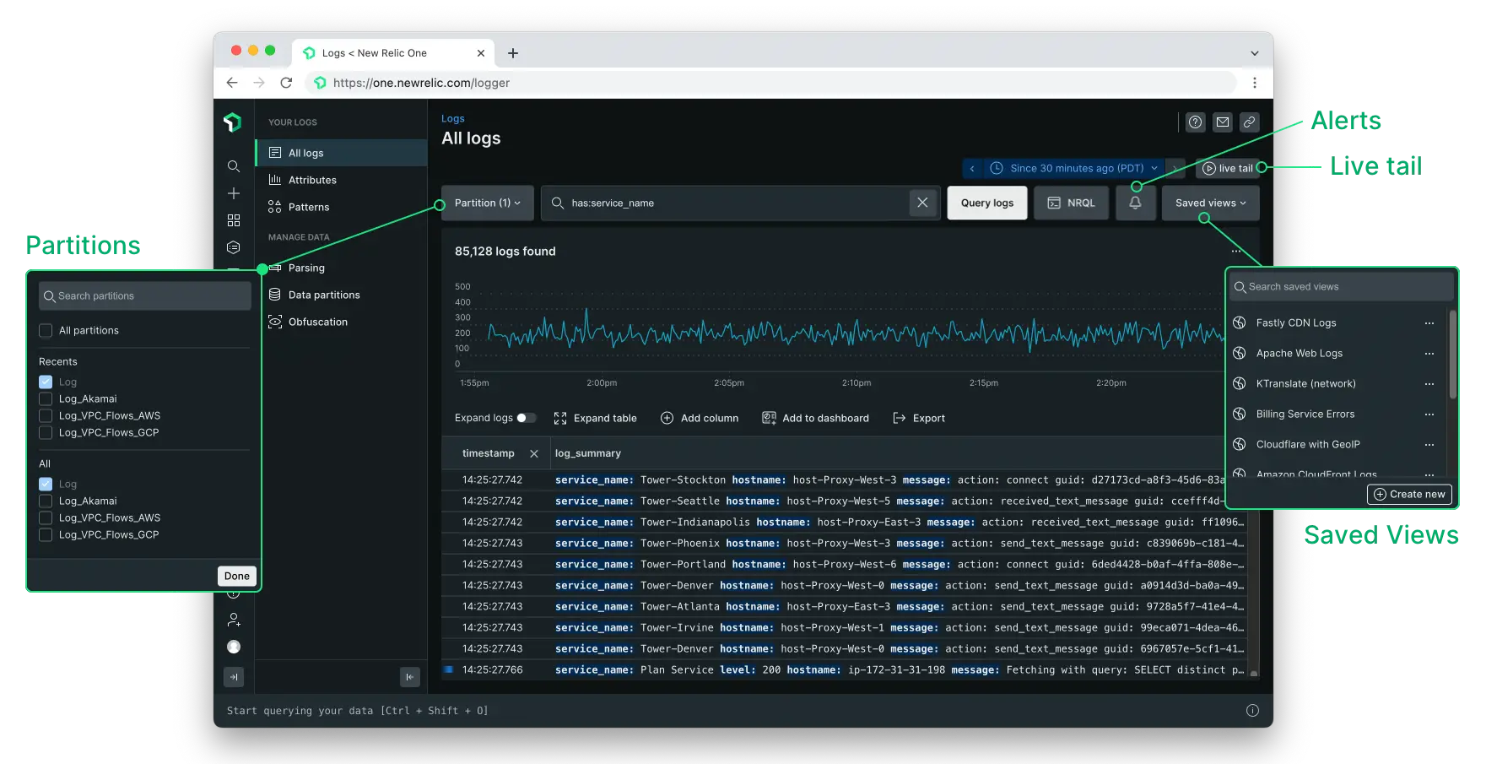
Task: Expand the Saved views dropdown
Action: click(1209, 203)
